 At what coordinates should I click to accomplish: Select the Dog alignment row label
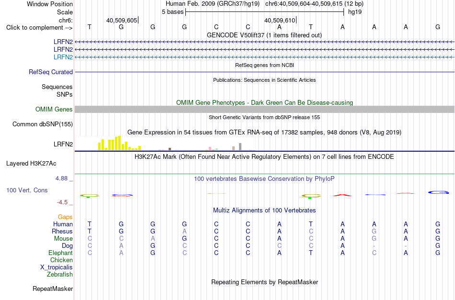pyautogui.click(x=67, y=246)
